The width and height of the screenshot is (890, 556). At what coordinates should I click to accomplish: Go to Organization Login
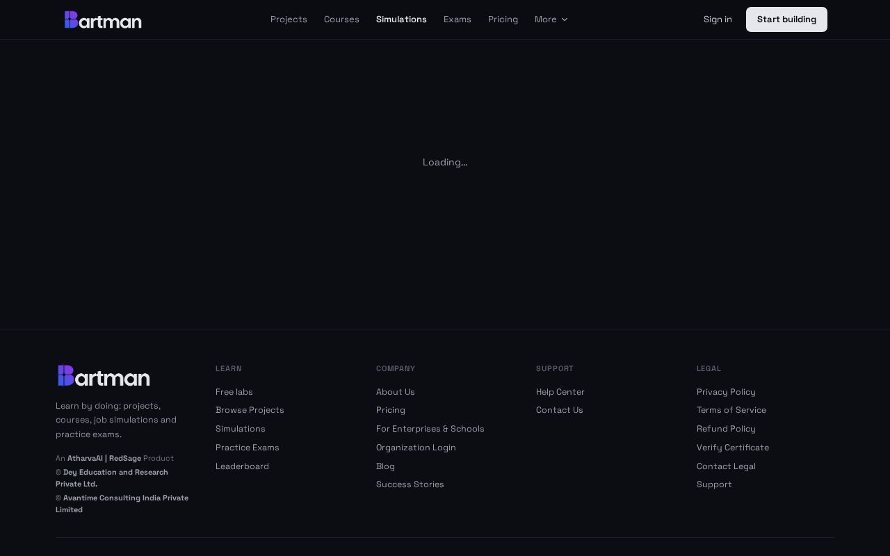pos(416,448)
